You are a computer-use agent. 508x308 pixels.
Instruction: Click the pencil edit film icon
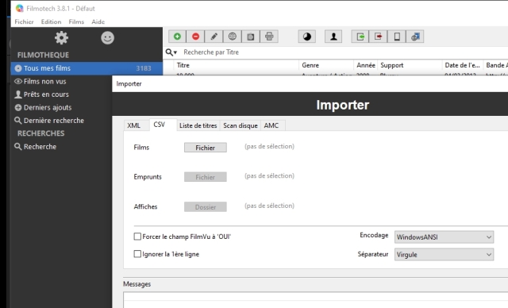[x=214, y=37]
